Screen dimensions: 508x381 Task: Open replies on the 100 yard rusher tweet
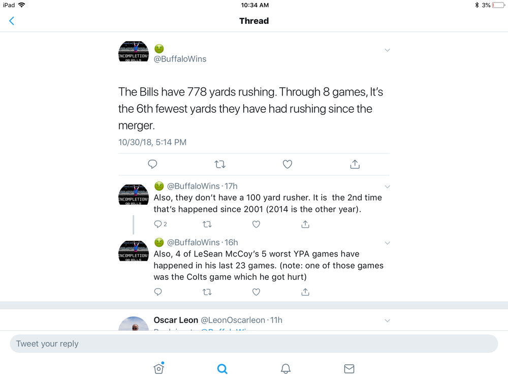pos(161,224)
